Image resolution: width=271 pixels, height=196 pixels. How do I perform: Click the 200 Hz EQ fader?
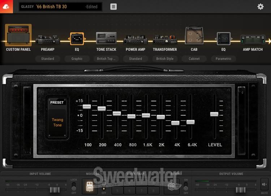(102, 108)
